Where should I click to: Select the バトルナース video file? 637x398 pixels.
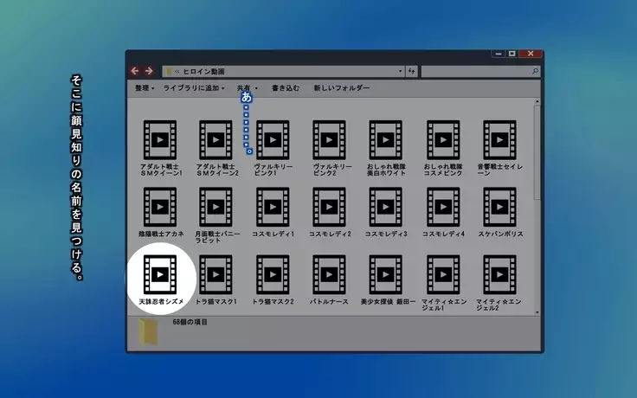pos(329,273)
